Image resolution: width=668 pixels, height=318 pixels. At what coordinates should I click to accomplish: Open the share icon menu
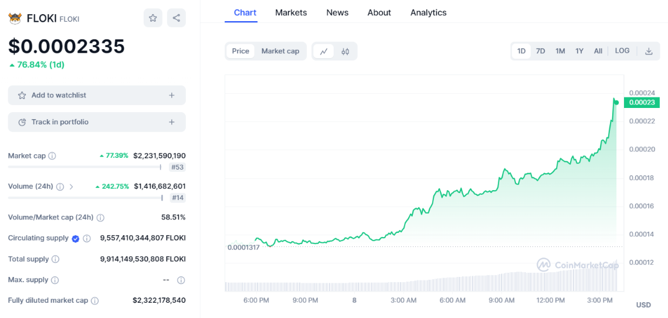177,18
